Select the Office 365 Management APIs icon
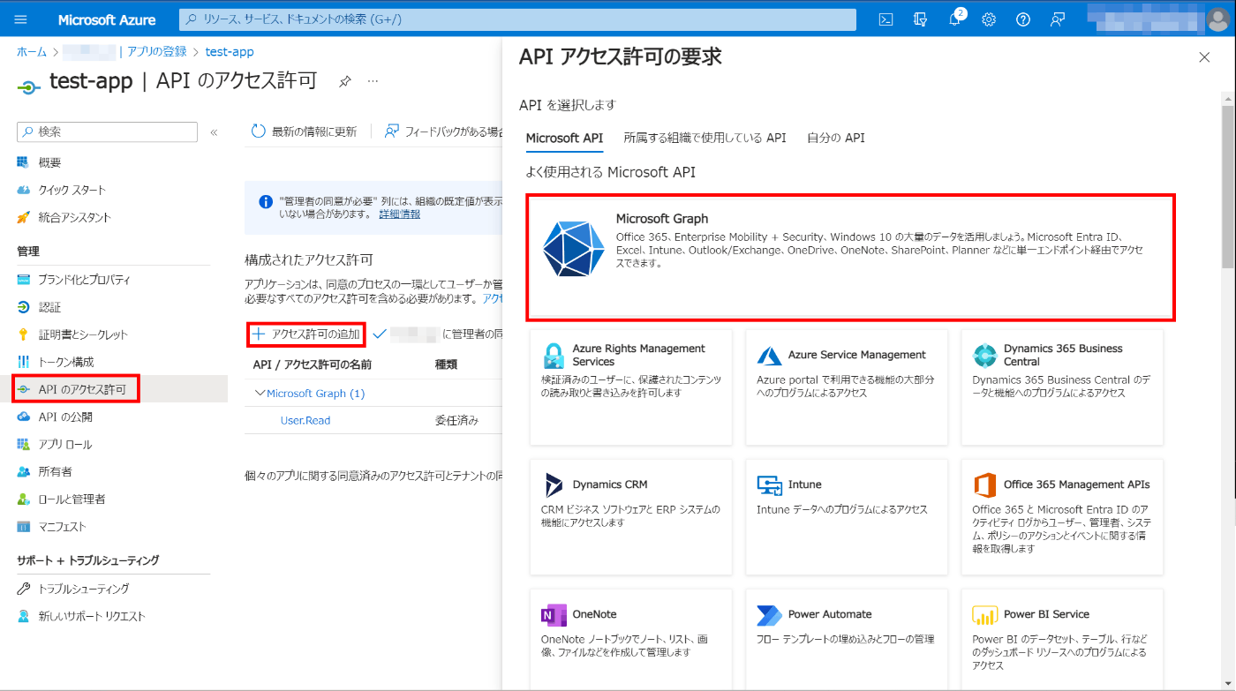 (984, 485)
